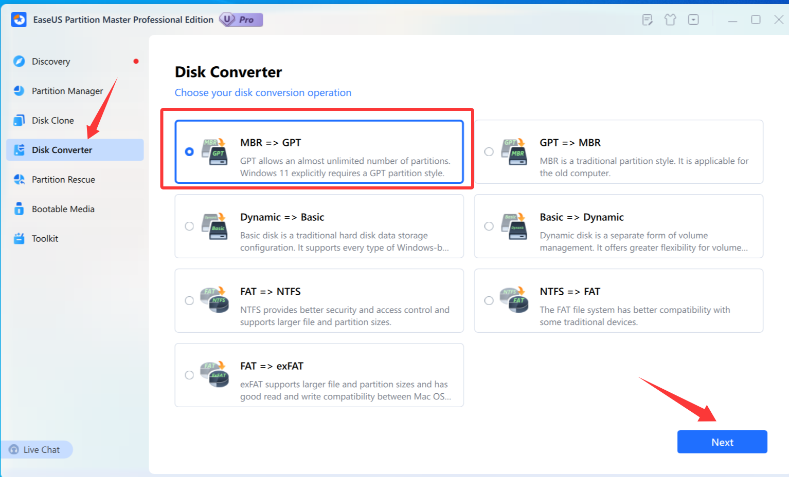
Task: Open Bootable Media page
Action: click(x=75, y=209)
